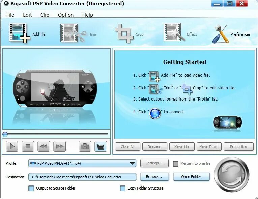Viewport: 258px width, 199px height.
Task: Click the Add File icon in Getting Started
Action: [154, 76]
